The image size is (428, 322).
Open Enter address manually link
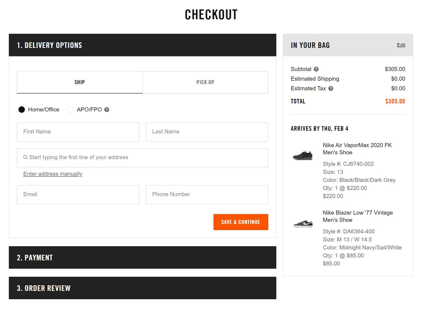coord(53,174)
